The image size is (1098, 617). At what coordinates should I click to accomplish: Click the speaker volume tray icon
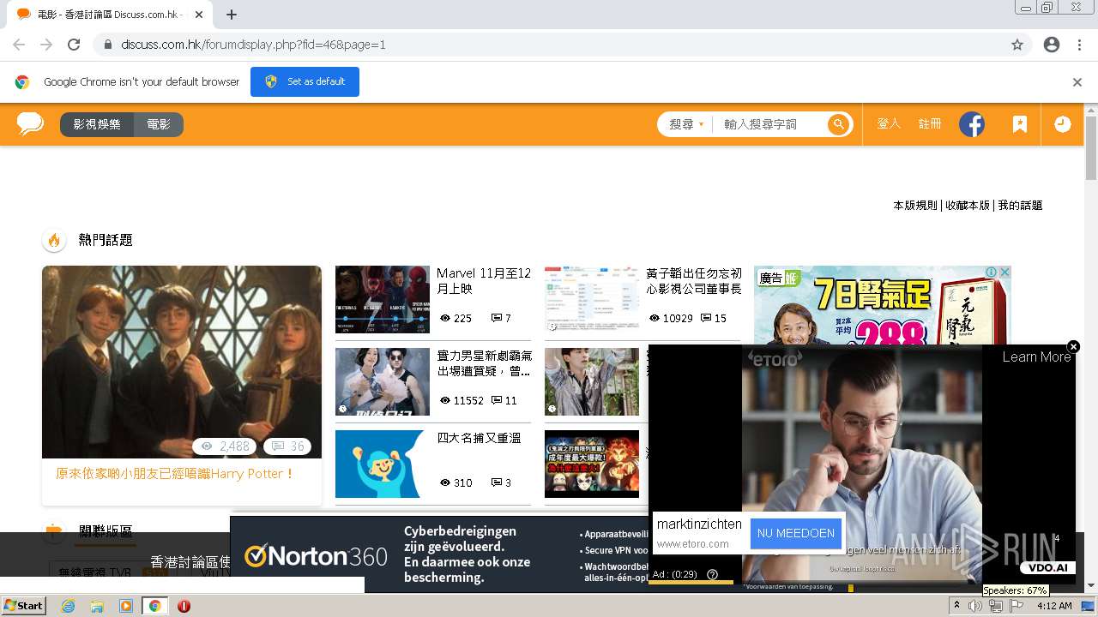[975, 606]
